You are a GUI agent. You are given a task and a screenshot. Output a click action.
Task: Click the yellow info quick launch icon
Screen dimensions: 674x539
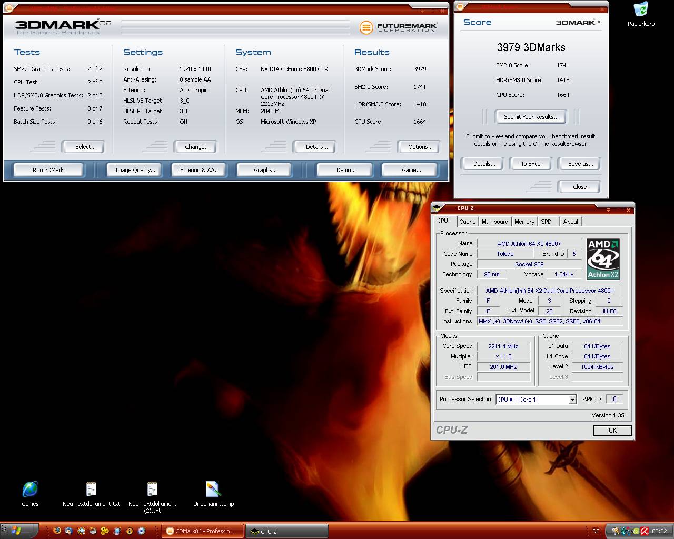pos(129,531)
